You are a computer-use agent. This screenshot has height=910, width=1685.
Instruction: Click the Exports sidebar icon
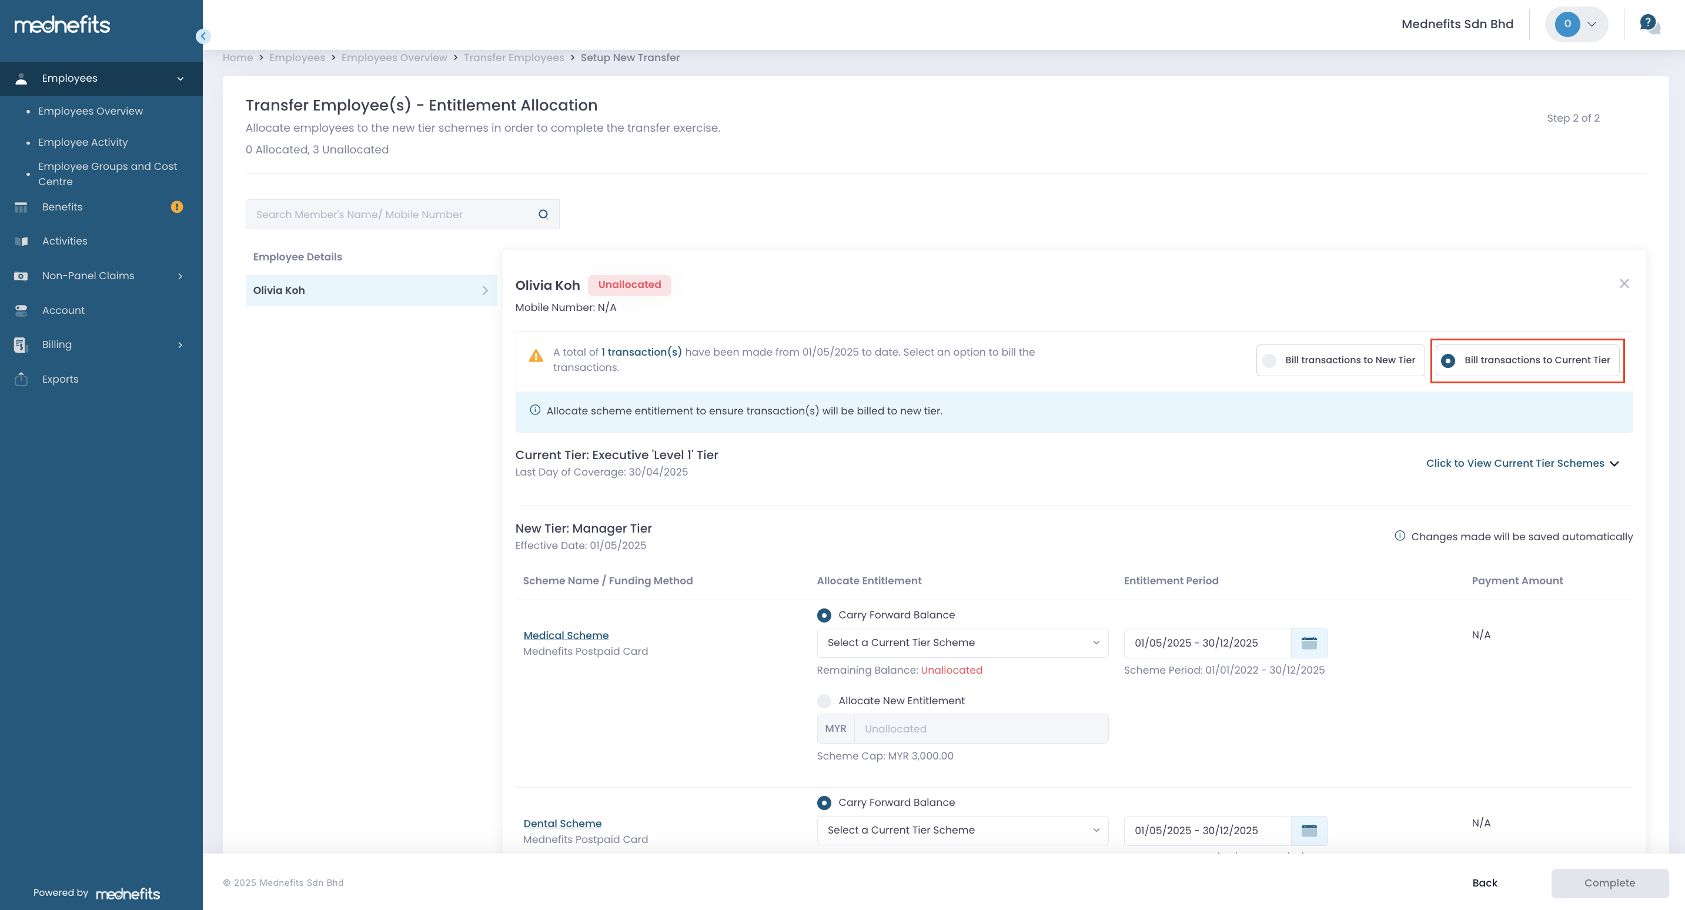click(x=21, y=379)
